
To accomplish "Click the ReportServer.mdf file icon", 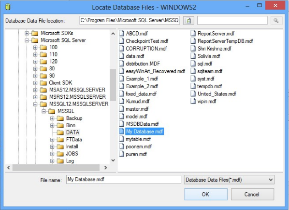I will [x=193, y=33].
